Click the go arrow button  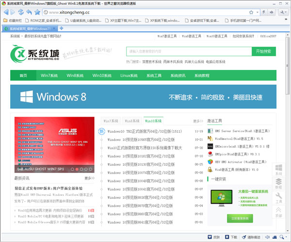(x=271, y=12)
